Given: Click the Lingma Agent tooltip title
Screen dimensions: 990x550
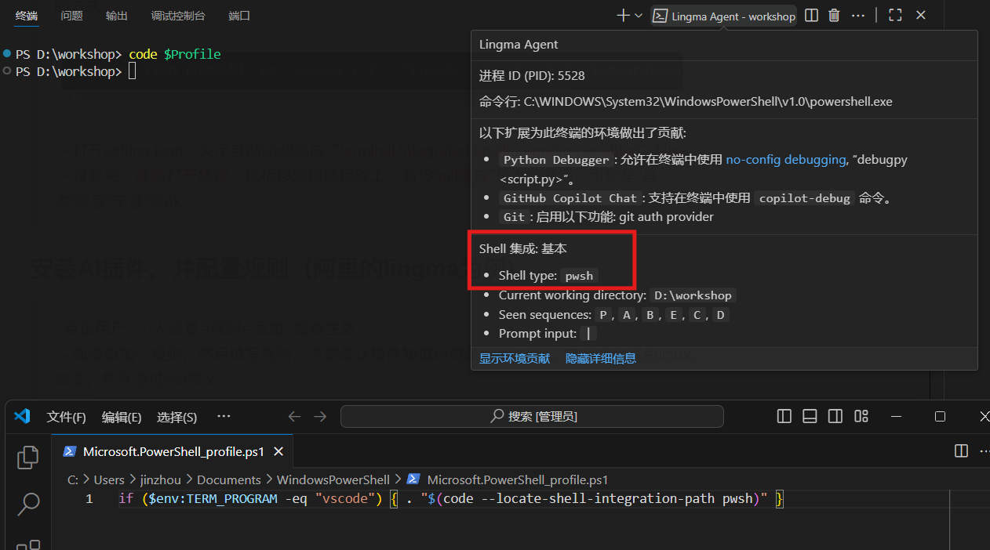Looking at the screenshot, I should tap(519, 45).
